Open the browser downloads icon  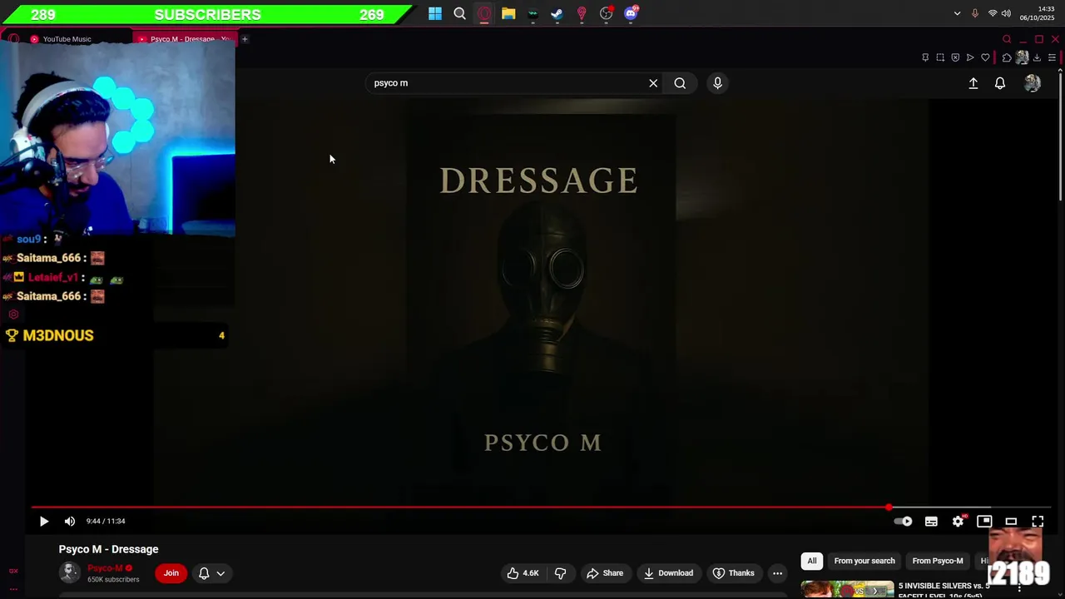[x=1037, y=57]
